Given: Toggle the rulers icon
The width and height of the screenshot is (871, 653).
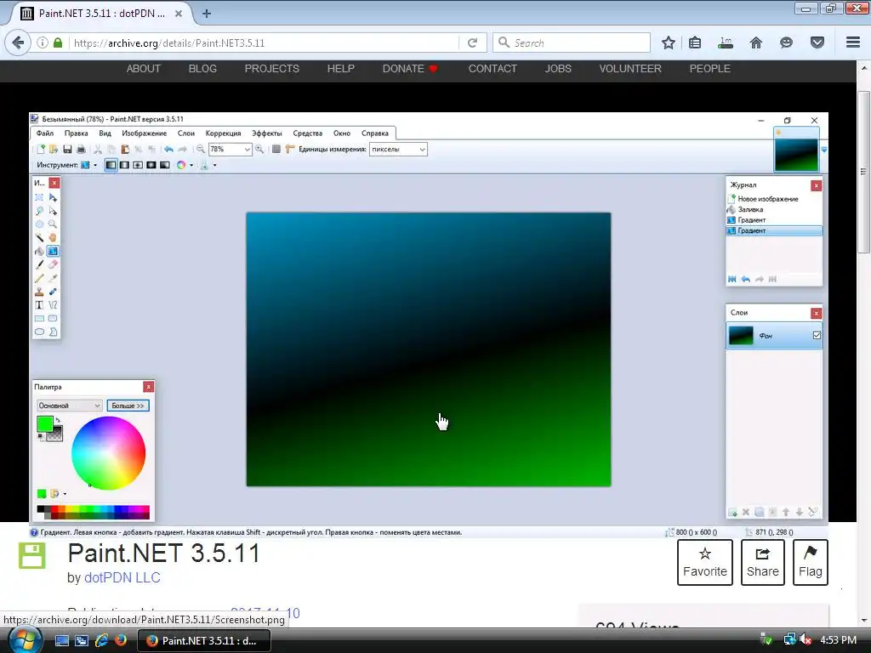Looking at the screenshot, I should tap(290, 150).
